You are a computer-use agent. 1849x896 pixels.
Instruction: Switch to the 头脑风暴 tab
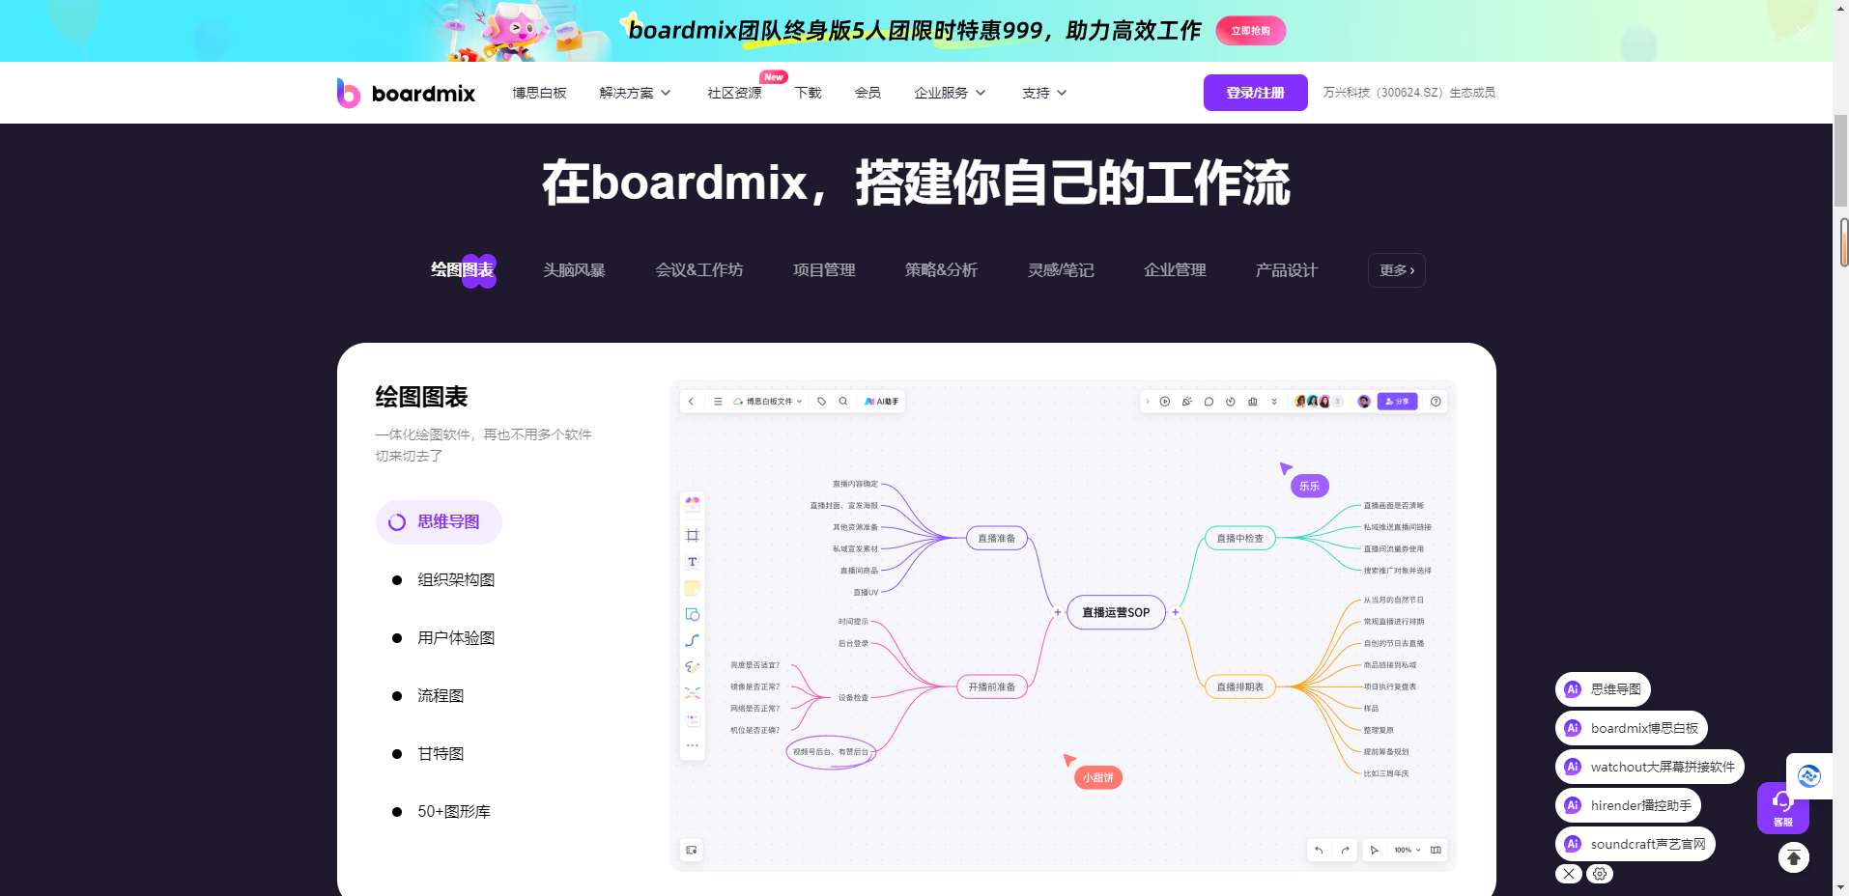pos(574,270)
